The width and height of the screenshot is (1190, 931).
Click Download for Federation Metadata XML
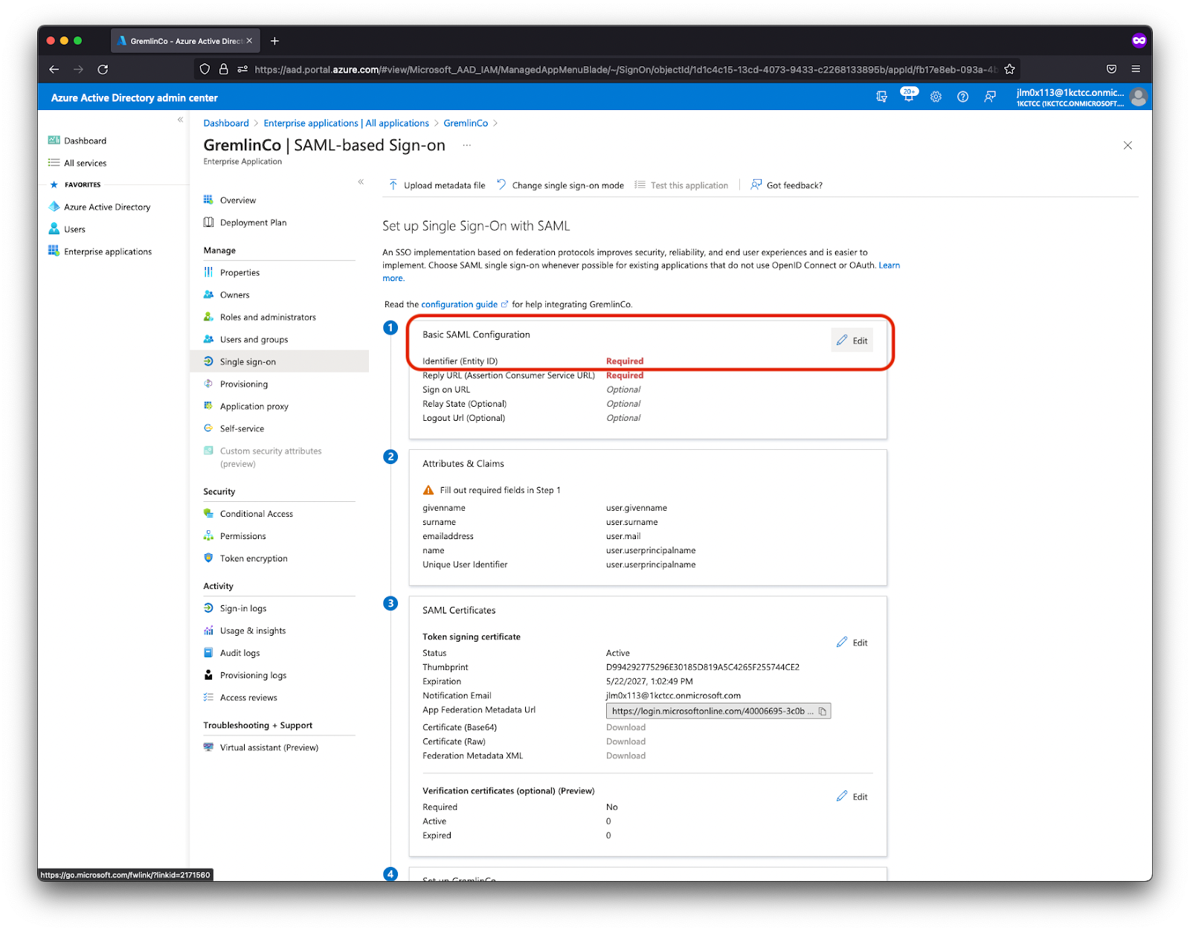coord(625,756)
